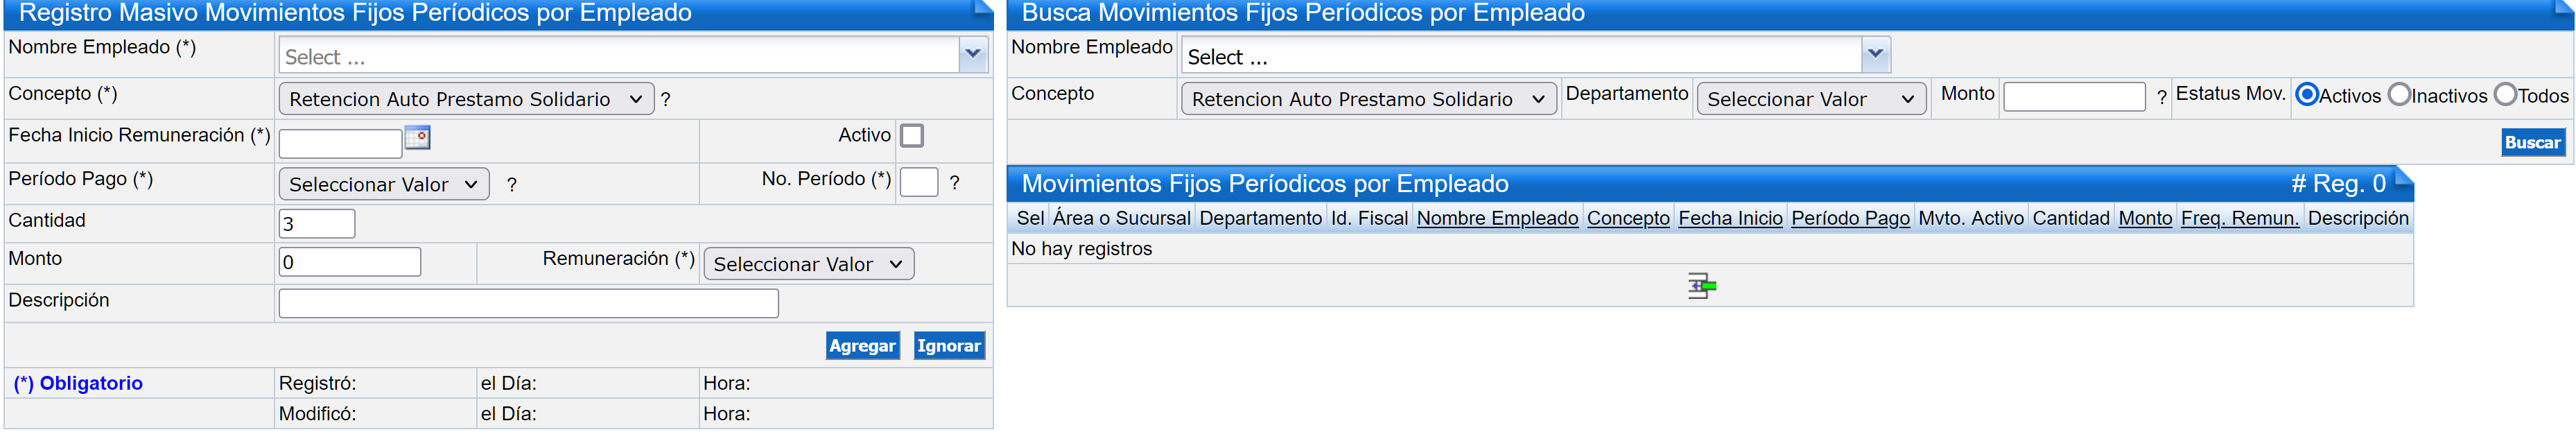Select the Todos status radio button
The image size is (2576, 439).
2505,95
